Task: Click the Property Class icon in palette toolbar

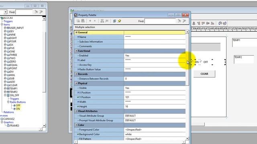Action: click(102, 21)
